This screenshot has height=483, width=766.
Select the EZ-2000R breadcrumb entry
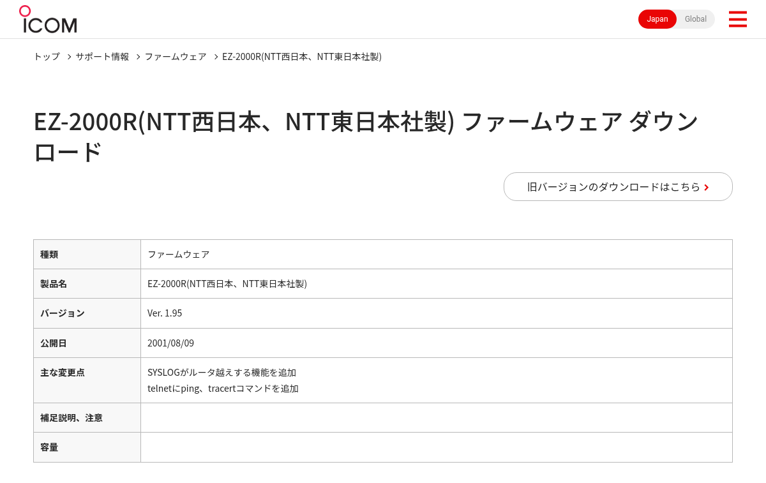[302, 57]
